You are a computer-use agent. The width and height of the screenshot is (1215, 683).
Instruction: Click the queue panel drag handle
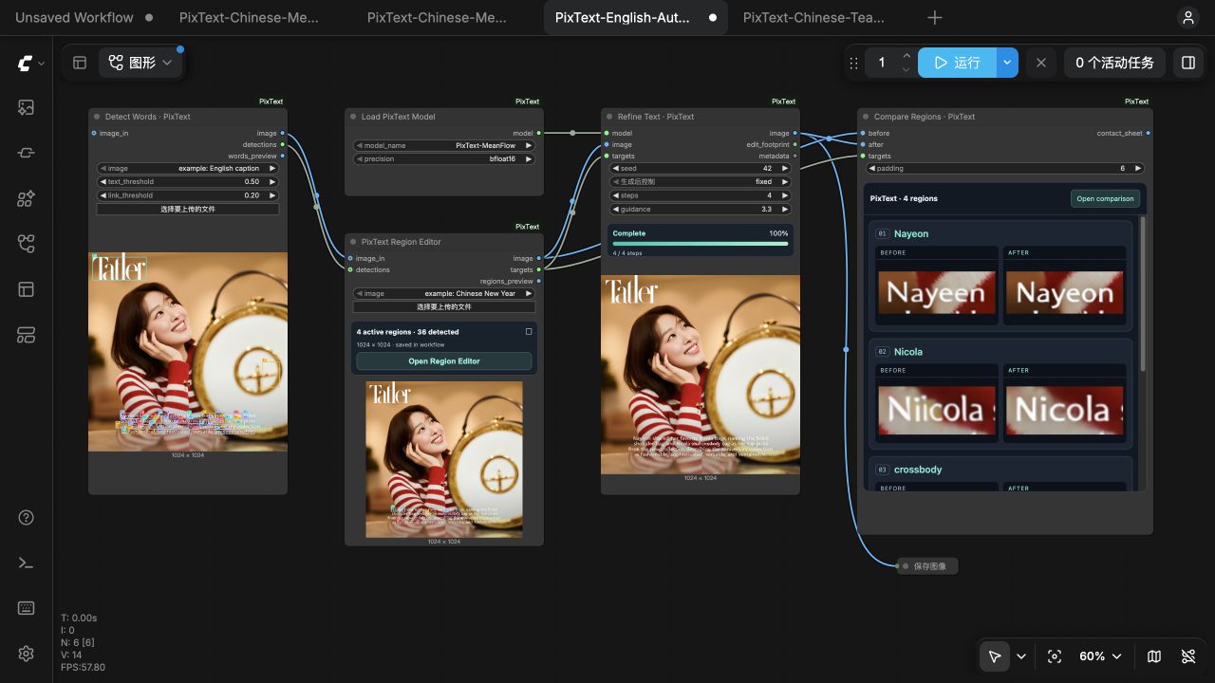(853, 63)
